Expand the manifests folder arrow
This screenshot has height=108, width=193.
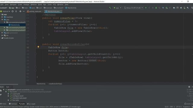[x=2, y=17]
